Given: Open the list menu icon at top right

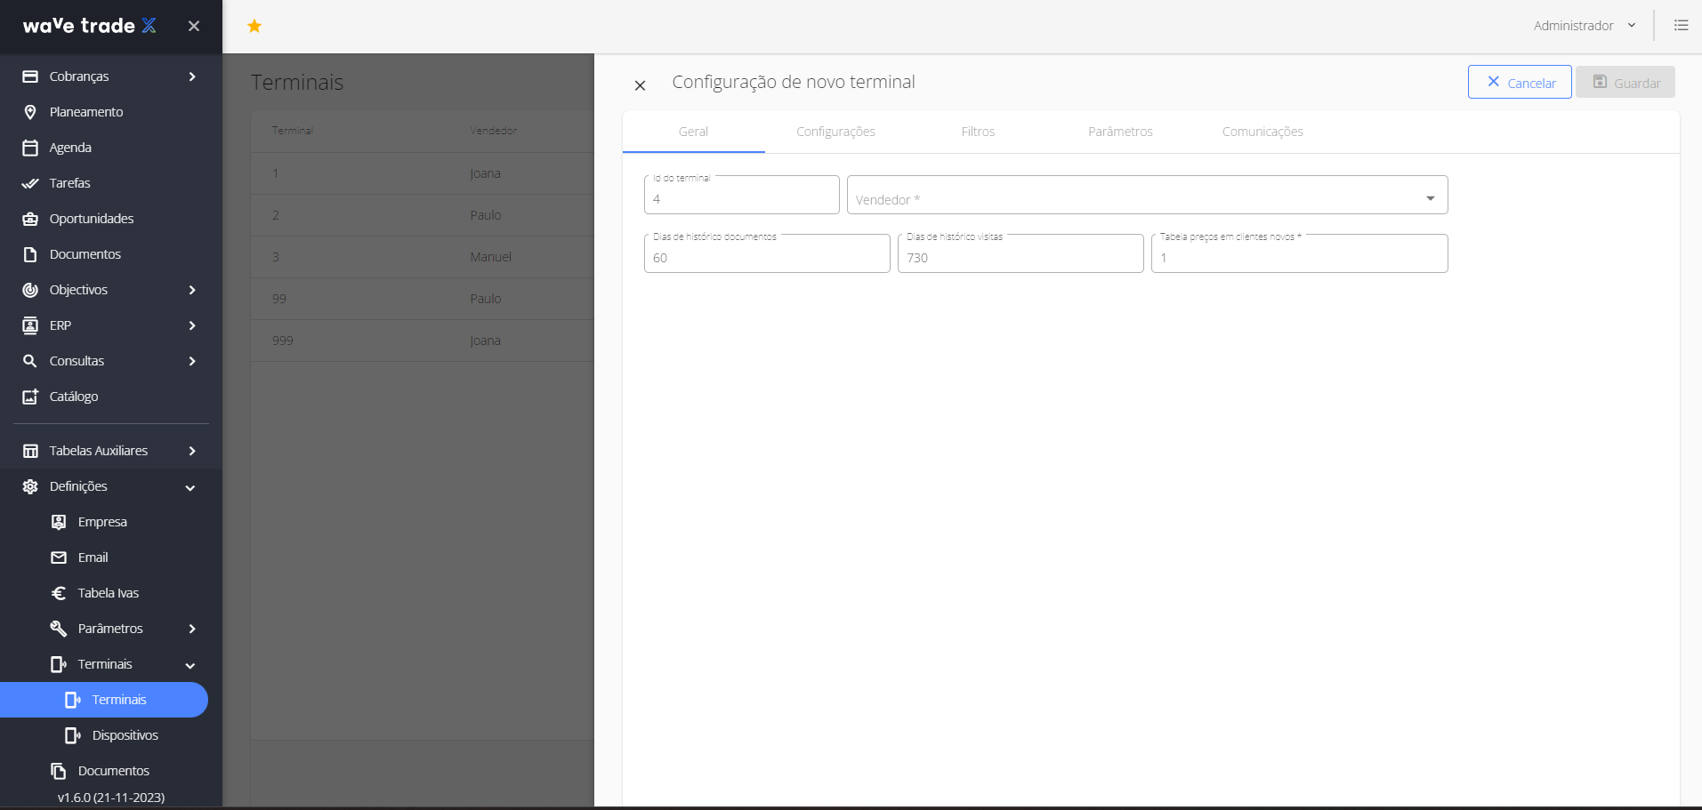Looking at the screenshot, I should (x=1681, y=26).
